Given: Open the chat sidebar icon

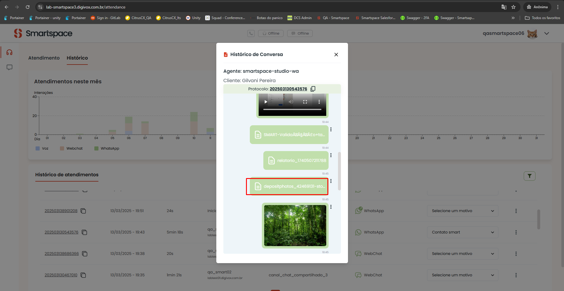Looking at the screenshot, I should (9, 67).
